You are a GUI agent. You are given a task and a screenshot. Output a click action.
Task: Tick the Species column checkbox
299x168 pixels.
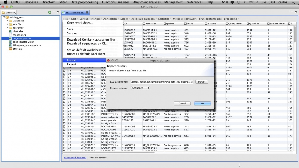(165, 24)
